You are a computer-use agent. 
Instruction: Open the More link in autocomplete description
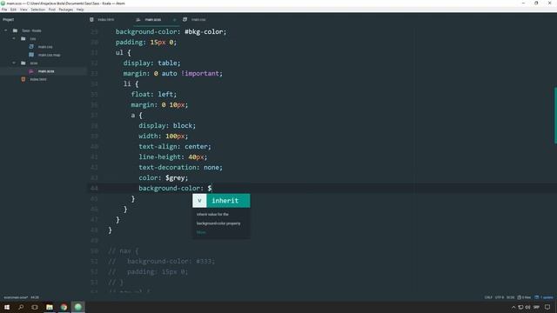pyautogui.click(x=201, y=232)
